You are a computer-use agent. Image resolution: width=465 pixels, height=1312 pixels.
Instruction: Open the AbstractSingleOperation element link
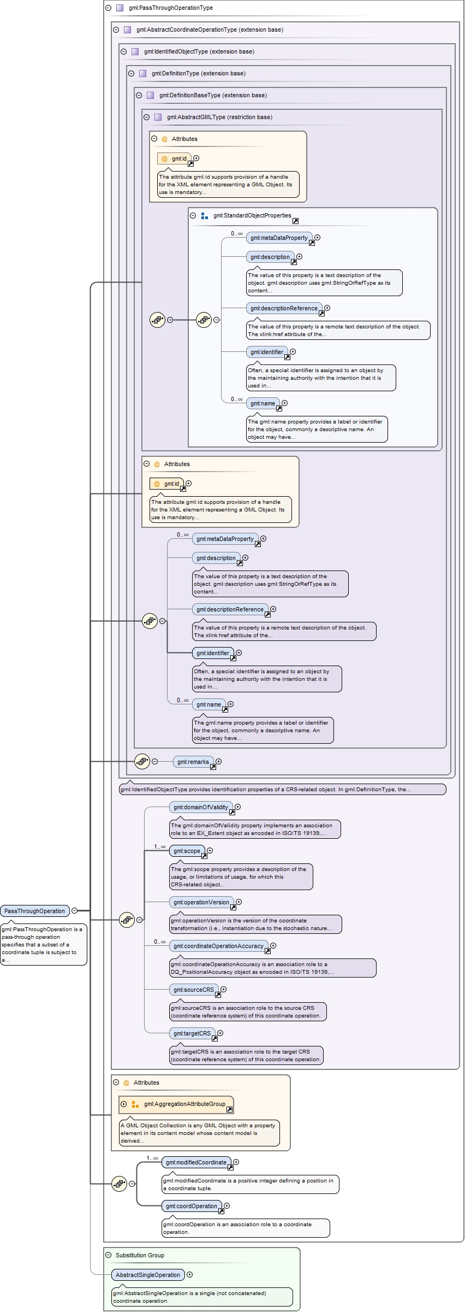148,1275
